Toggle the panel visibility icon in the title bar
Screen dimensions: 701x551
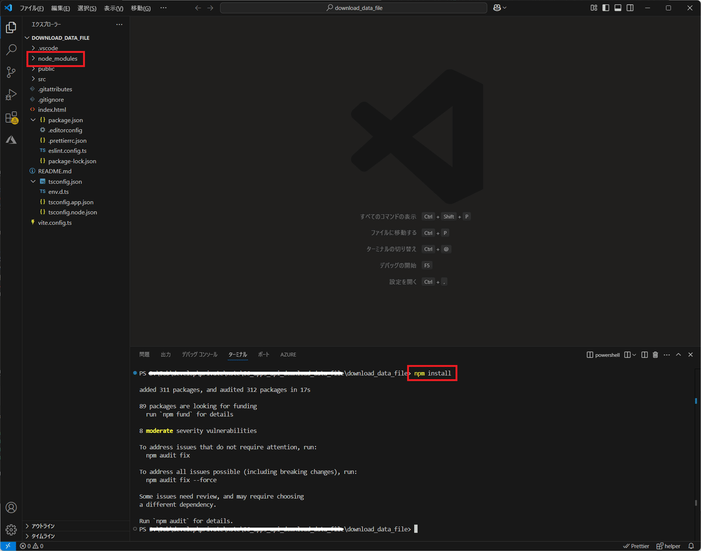coord(617,8)
